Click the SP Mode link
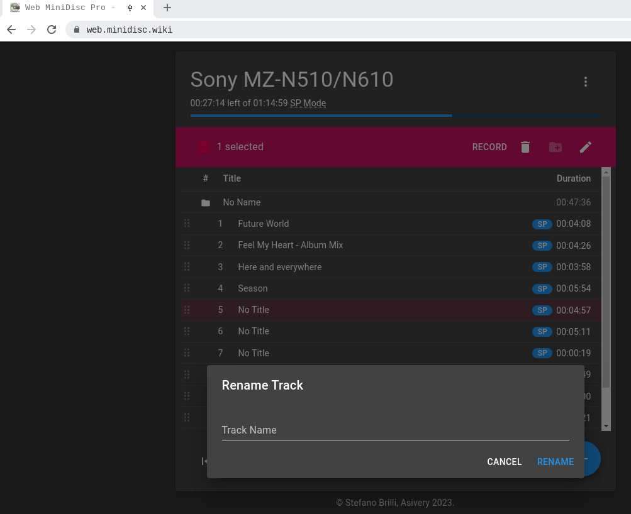 (x=308, y=103)
